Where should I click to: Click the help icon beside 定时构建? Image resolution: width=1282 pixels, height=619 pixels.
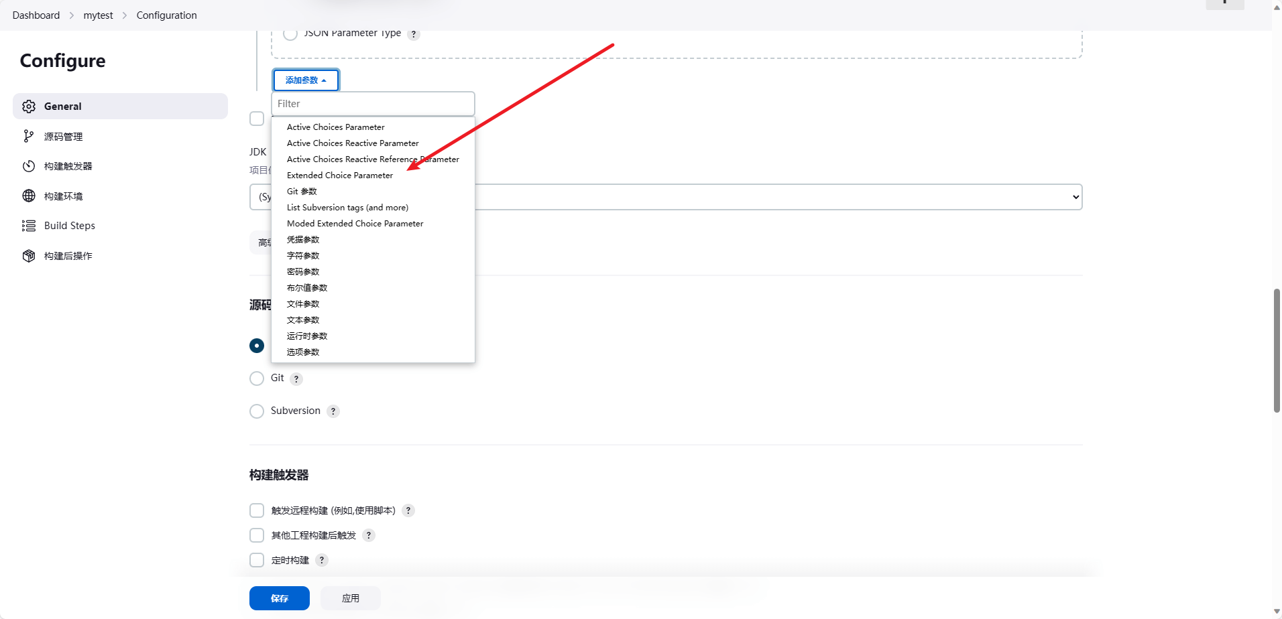321,559
